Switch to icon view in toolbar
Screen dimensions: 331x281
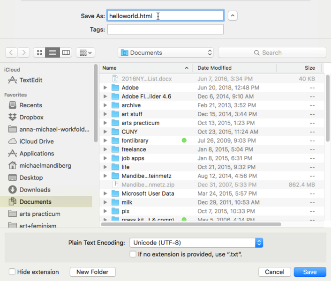tap(39, 52)
